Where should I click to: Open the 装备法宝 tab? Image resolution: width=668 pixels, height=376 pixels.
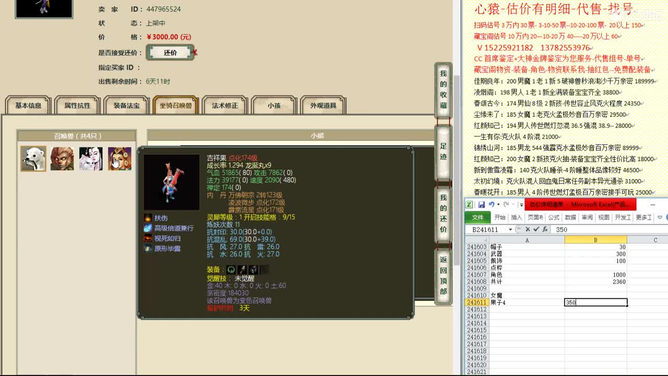pyautogui.click(x=126, y=105)
